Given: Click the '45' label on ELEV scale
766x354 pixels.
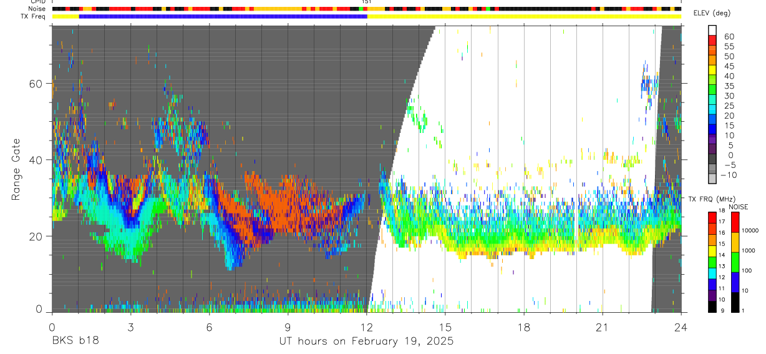Looking at the screenshot, I should (729, 66).
